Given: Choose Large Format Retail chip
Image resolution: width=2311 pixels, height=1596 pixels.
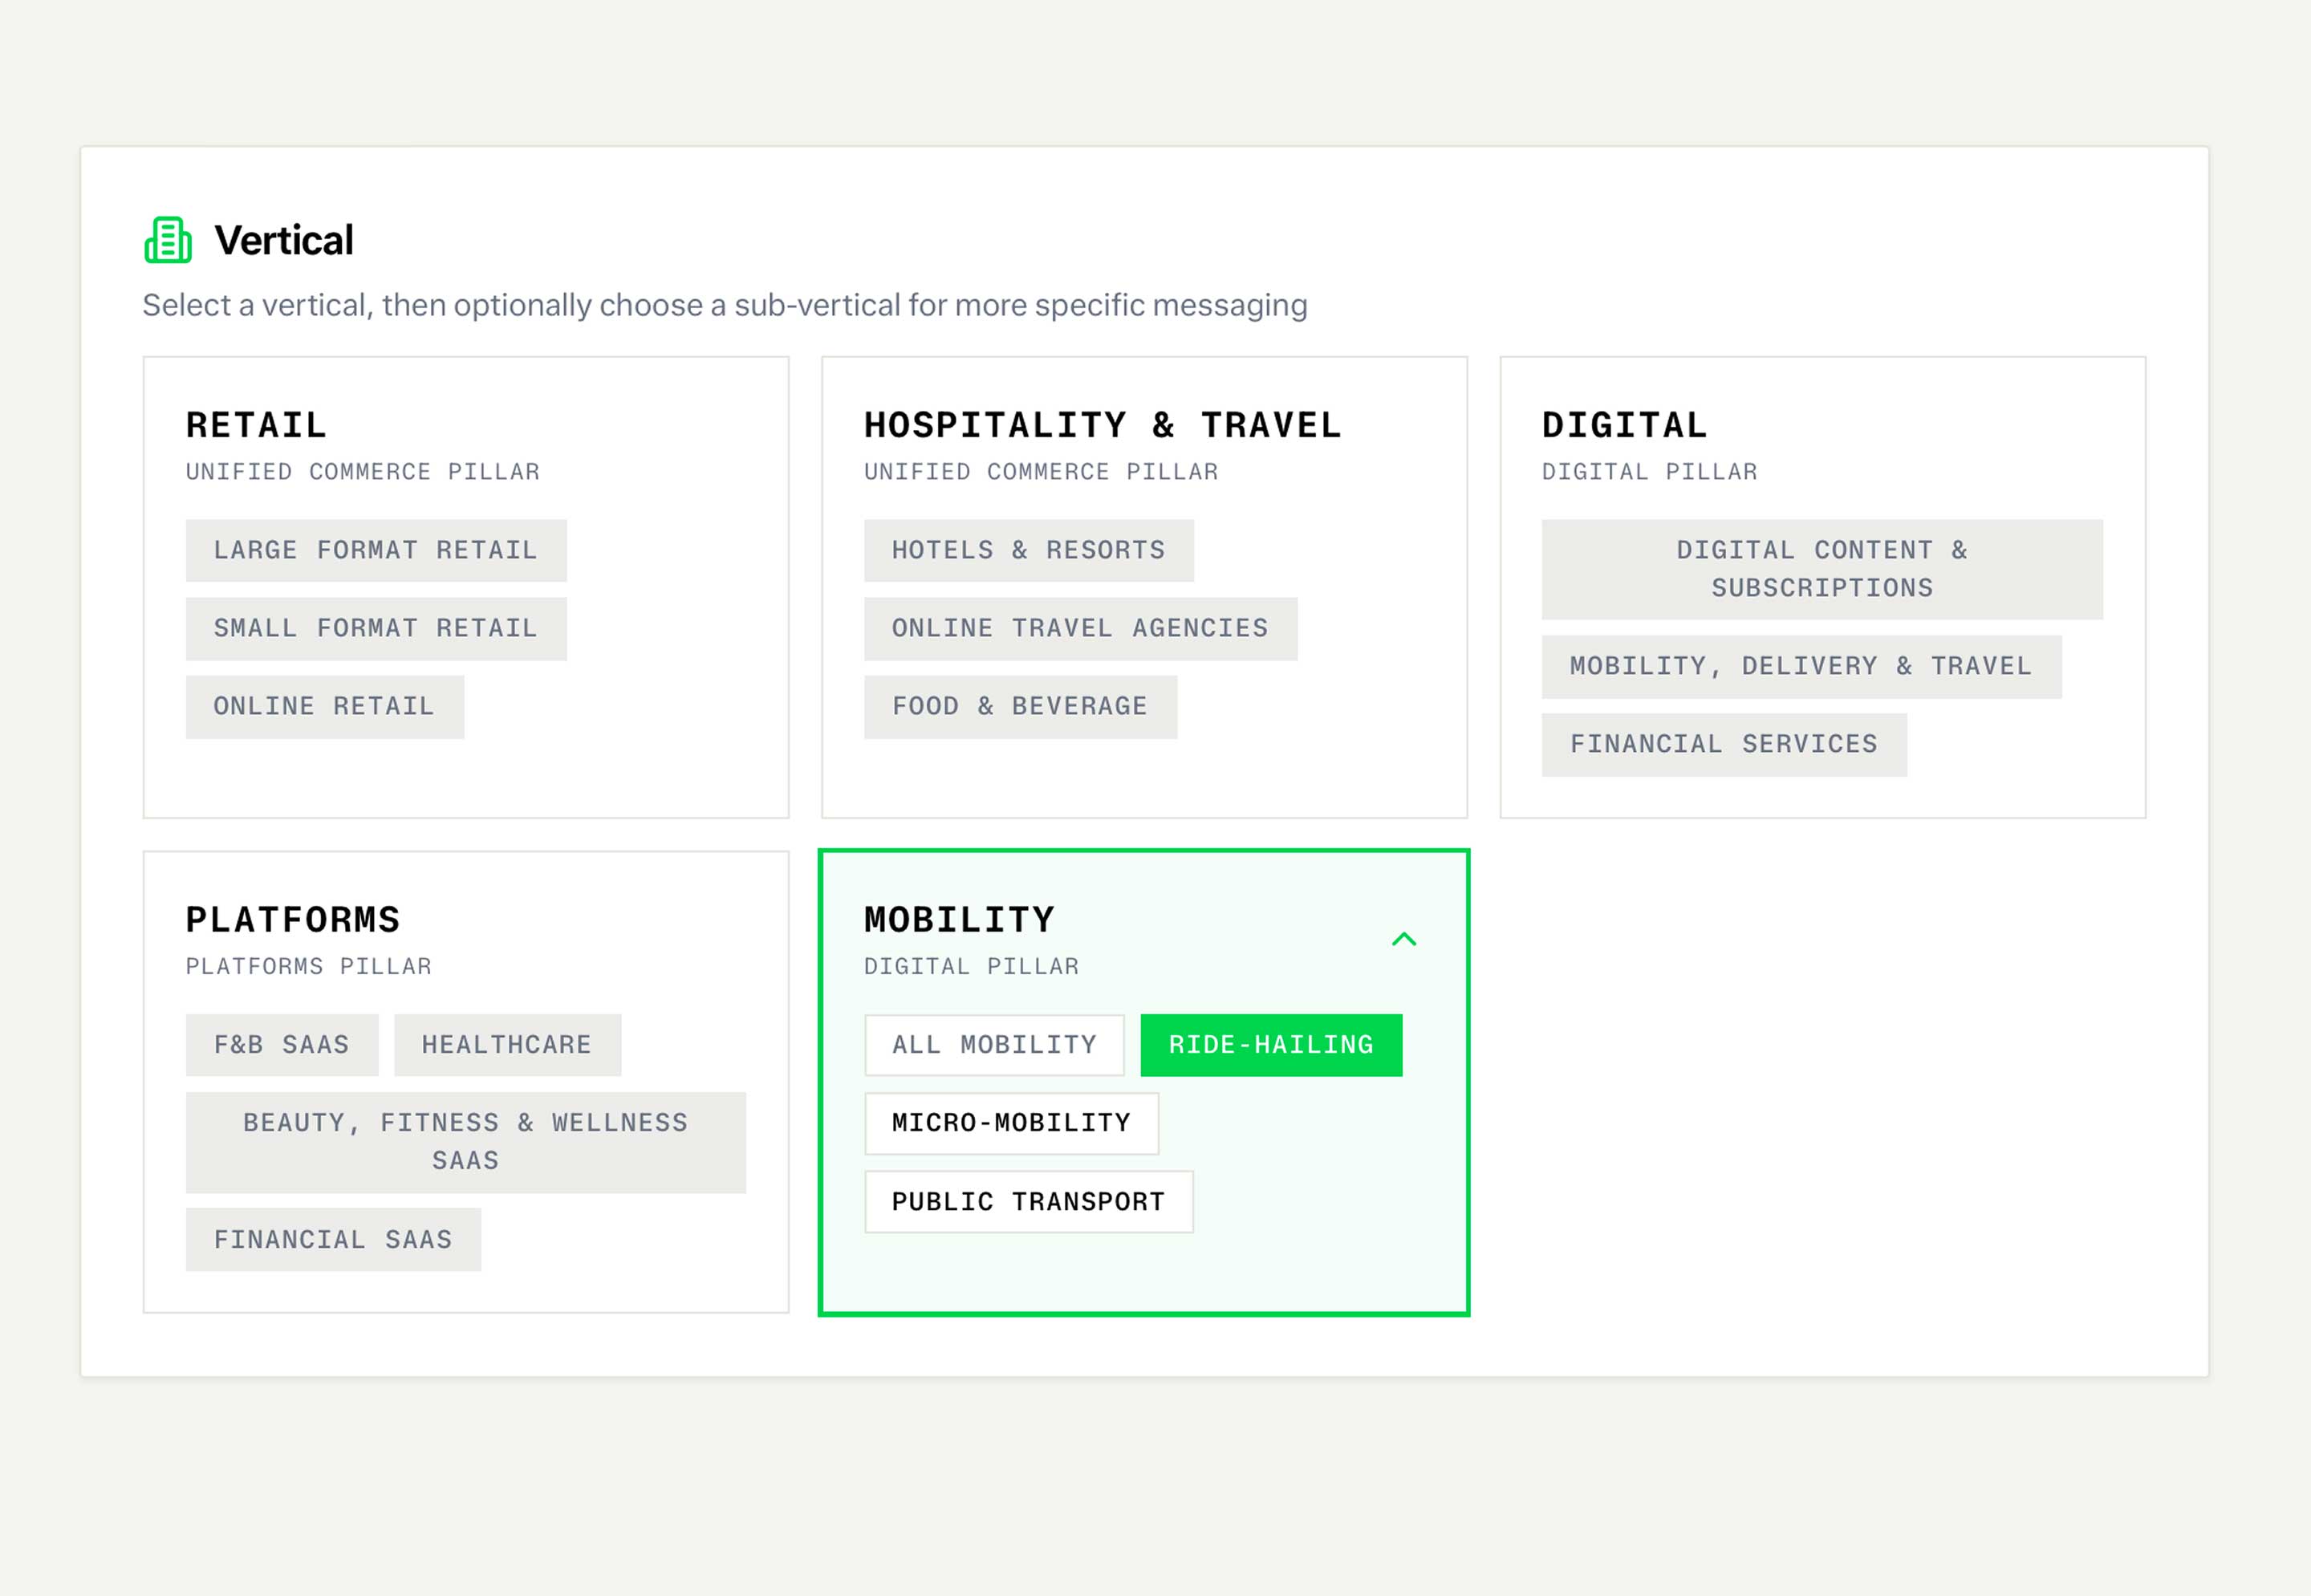Looking at the screenshot, I should click(375, 550).
